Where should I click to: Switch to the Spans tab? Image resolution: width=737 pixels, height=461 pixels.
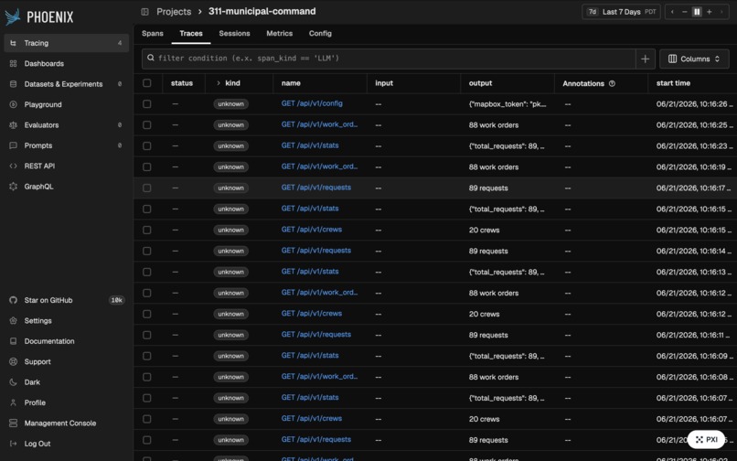(x=153, y=34)
